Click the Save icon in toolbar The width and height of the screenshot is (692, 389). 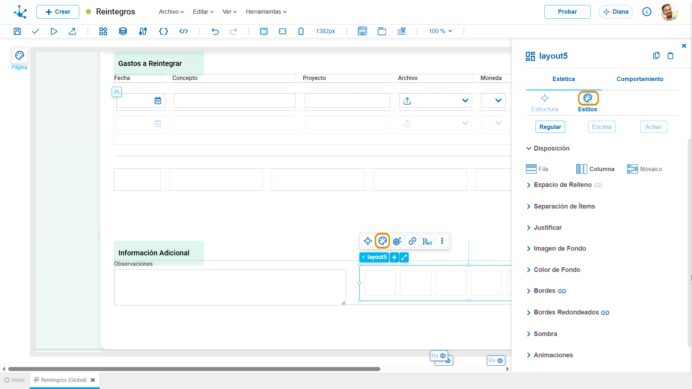click(17, 31)
